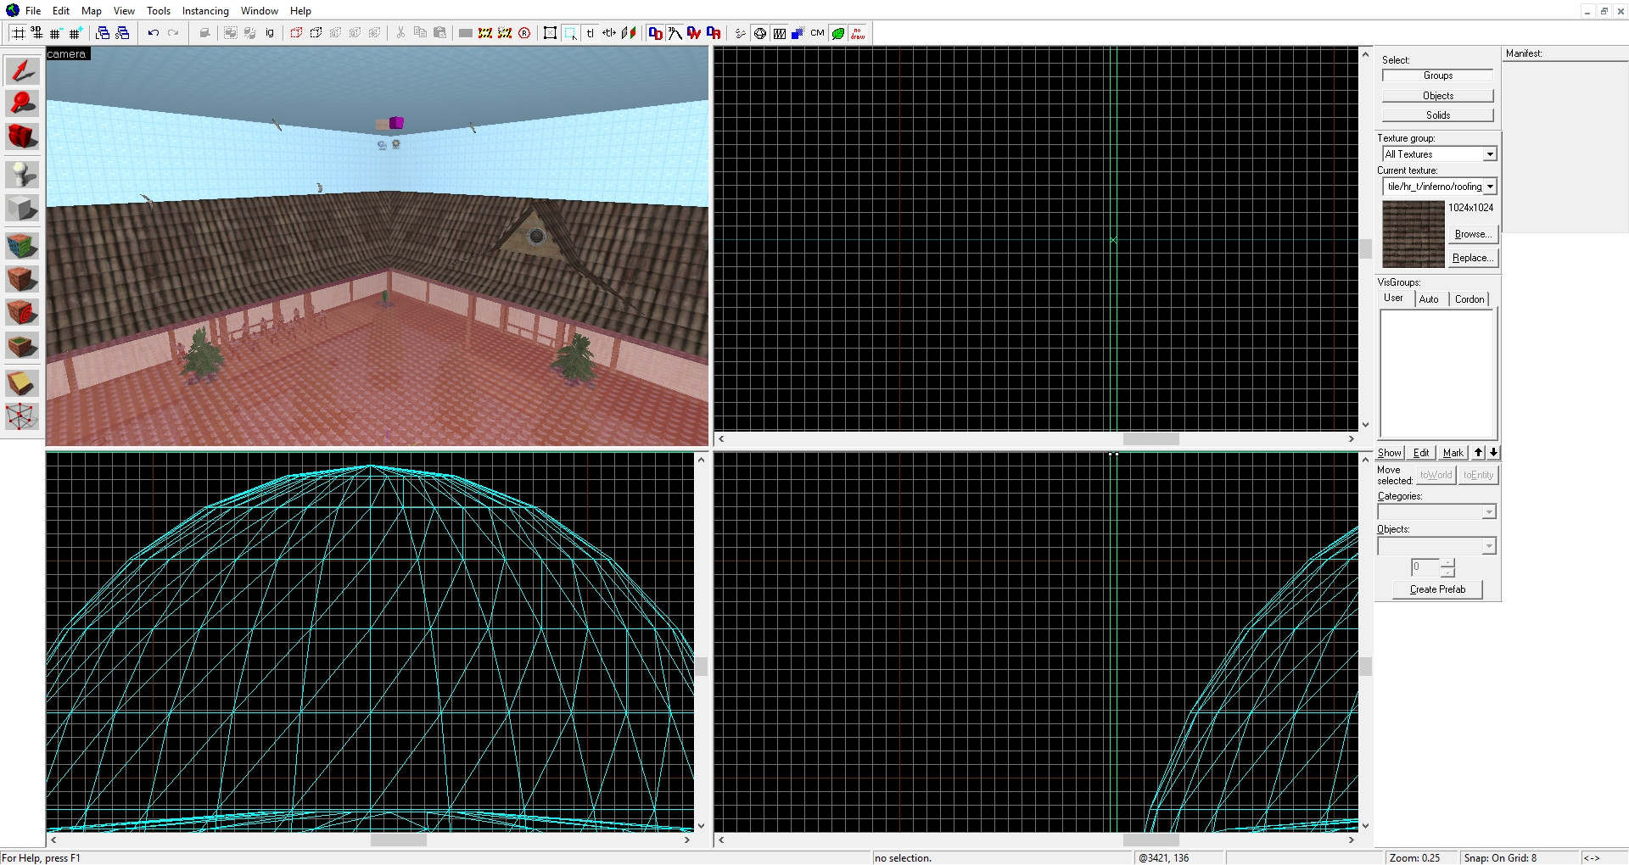Toggle the 2D grid display

tap(18, 33)
